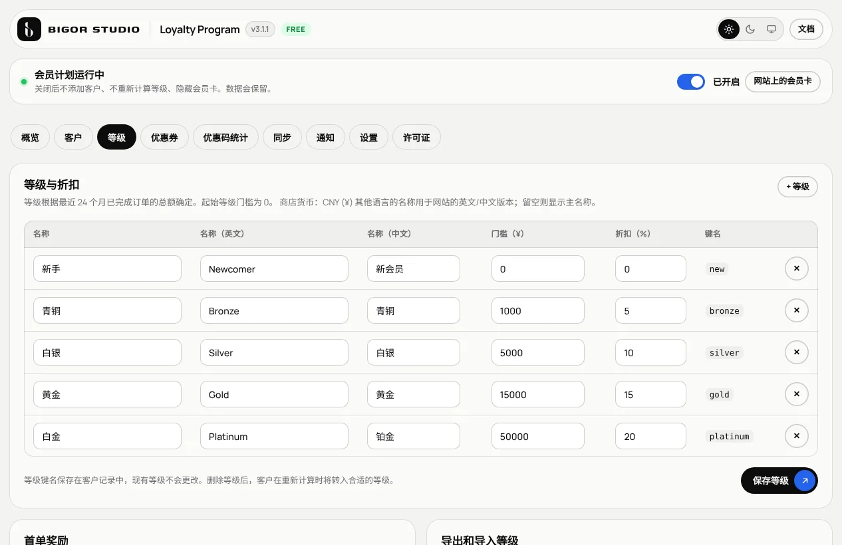The width and height of the screenshot is (842, 545).
Task: Edit the 黄金 main name field
Action: [107, 394]
